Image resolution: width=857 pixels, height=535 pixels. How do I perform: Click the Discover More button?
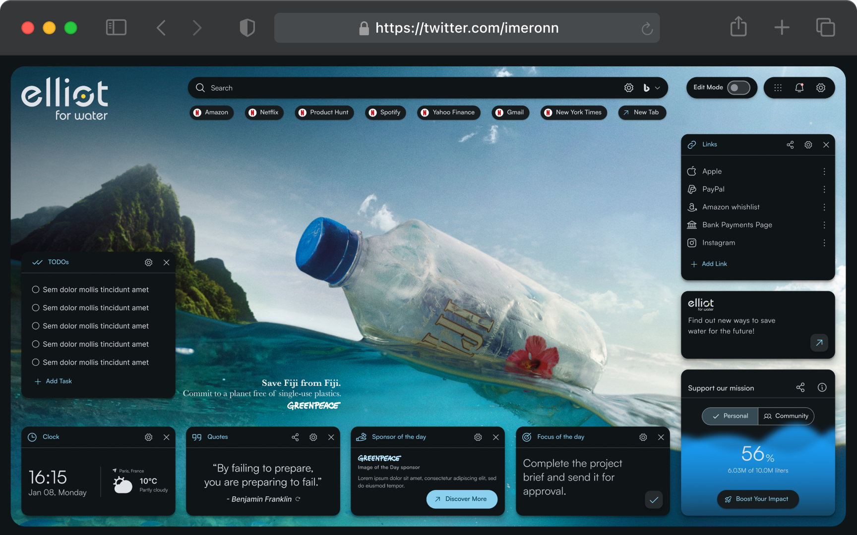461,499
